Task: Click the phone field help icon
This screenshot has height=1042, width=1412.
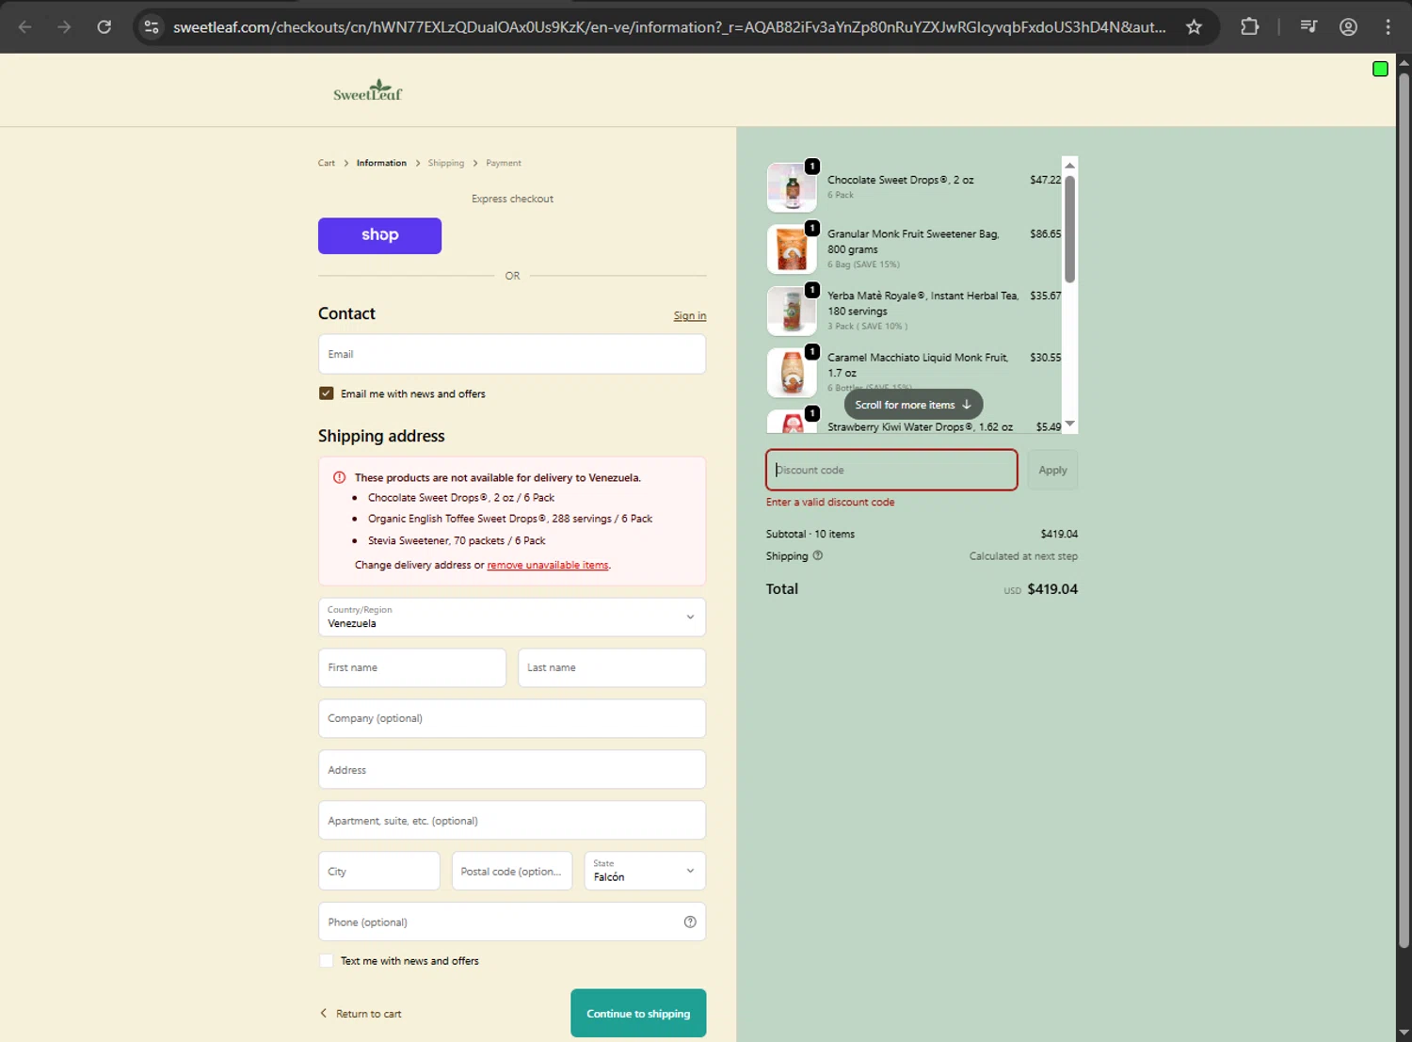Action: coord(690,922)
